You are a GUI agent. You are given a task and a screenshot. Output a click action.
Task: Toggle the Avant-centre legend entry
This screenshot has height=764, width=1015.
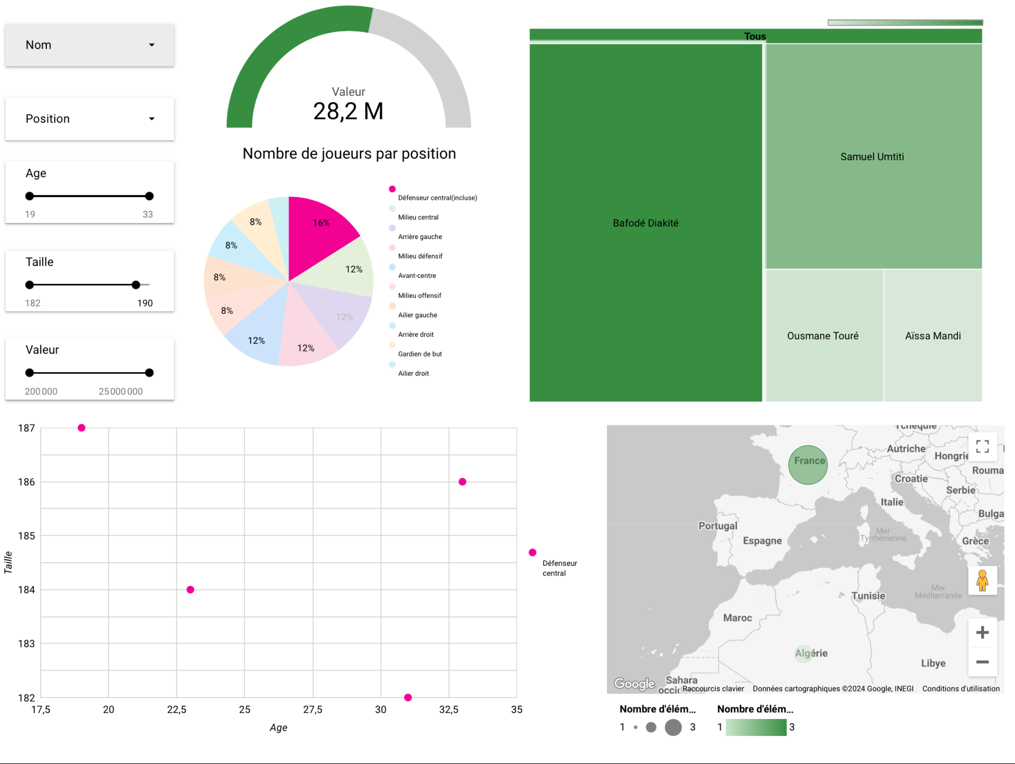pyautogui.click(x=417, y=275)
